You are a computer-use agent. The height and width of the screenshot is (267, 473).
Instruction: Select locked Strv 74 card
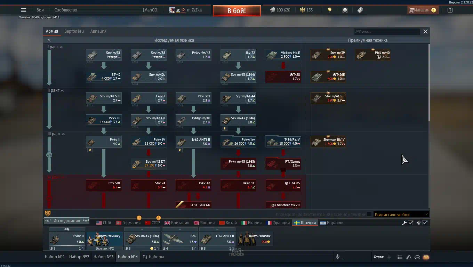[x=149, y=185]
